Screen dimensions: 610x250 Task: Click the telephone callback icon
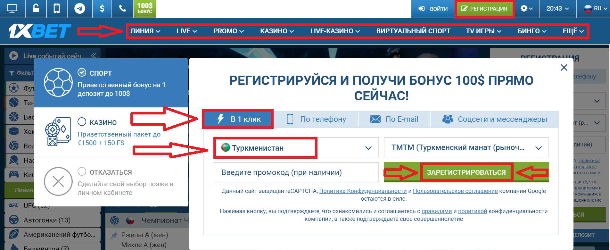123,9
